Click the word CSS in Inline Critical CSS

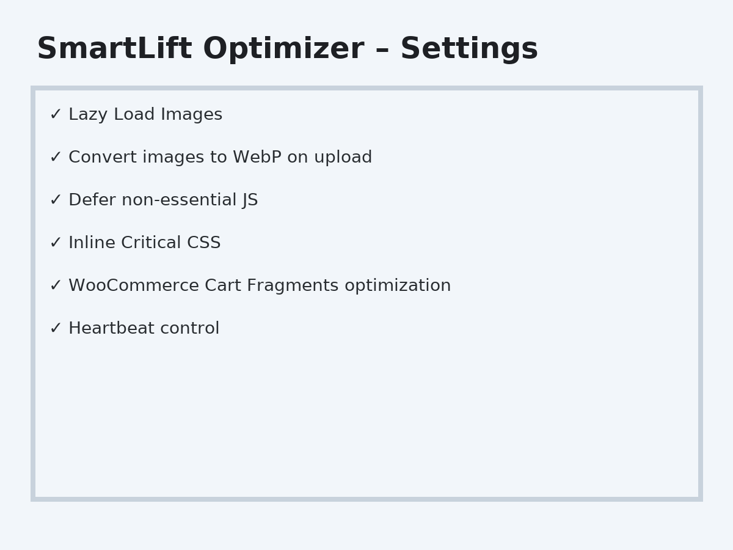(203, 243)
